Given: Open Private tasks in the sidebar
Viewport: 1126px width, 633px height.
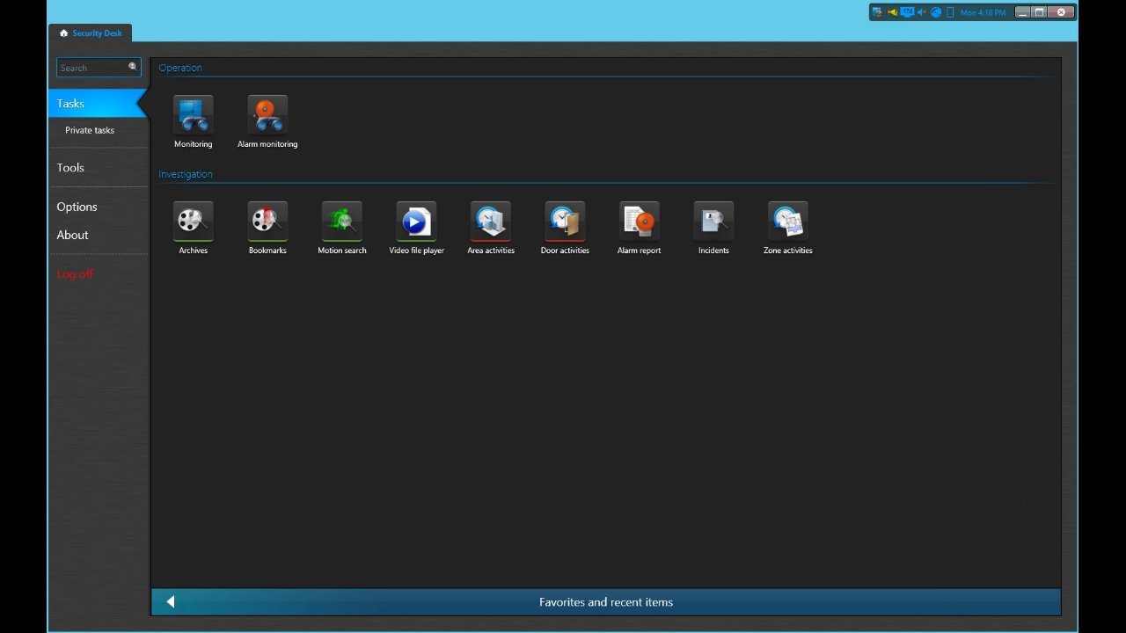Looking at the screenshot, I should coord(90,130).
